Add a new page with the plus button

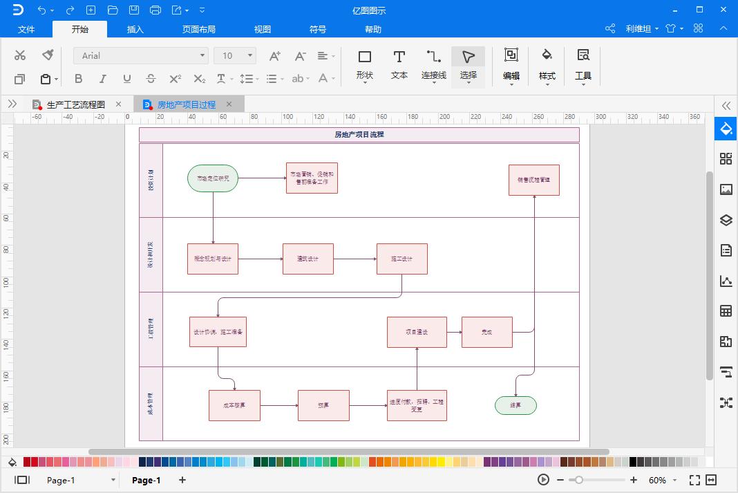[x=181, y=480]
